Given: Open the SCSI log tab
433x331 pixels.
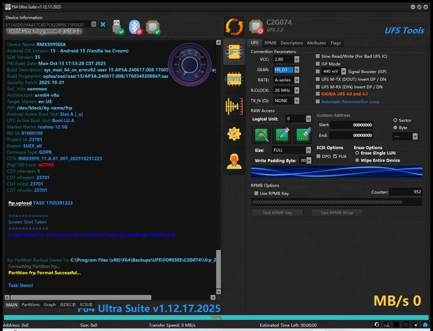Looking at the screenshot, I should 86,305.
